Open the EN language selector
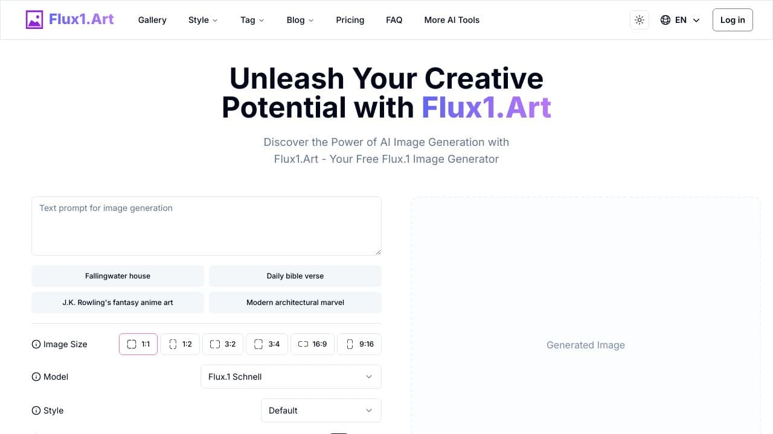The image size is (773, 434). coord(680,20)
